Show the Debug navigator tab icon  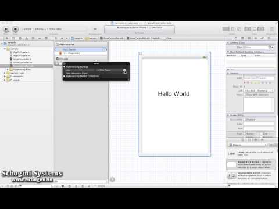(33, 38)
